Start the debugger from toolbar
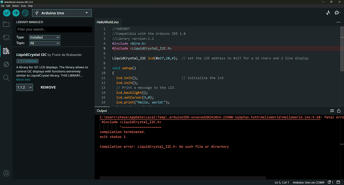344x185 pixels. coord(25,13)
